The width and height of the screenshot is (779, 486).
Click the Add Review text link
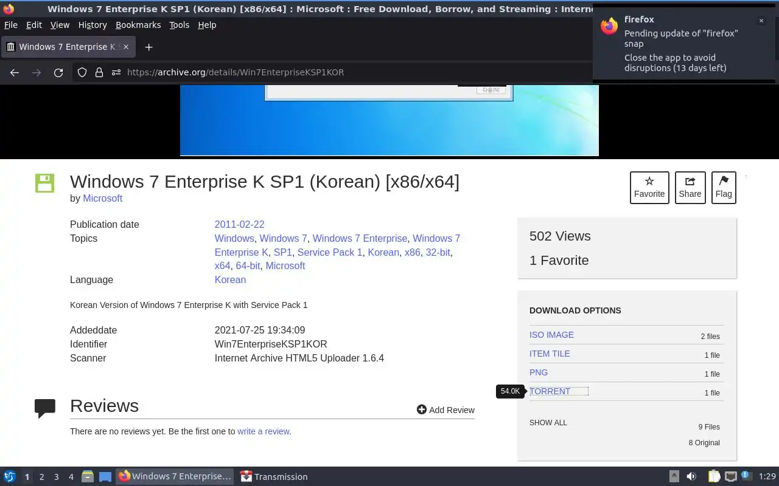click(x=452, y=410)
